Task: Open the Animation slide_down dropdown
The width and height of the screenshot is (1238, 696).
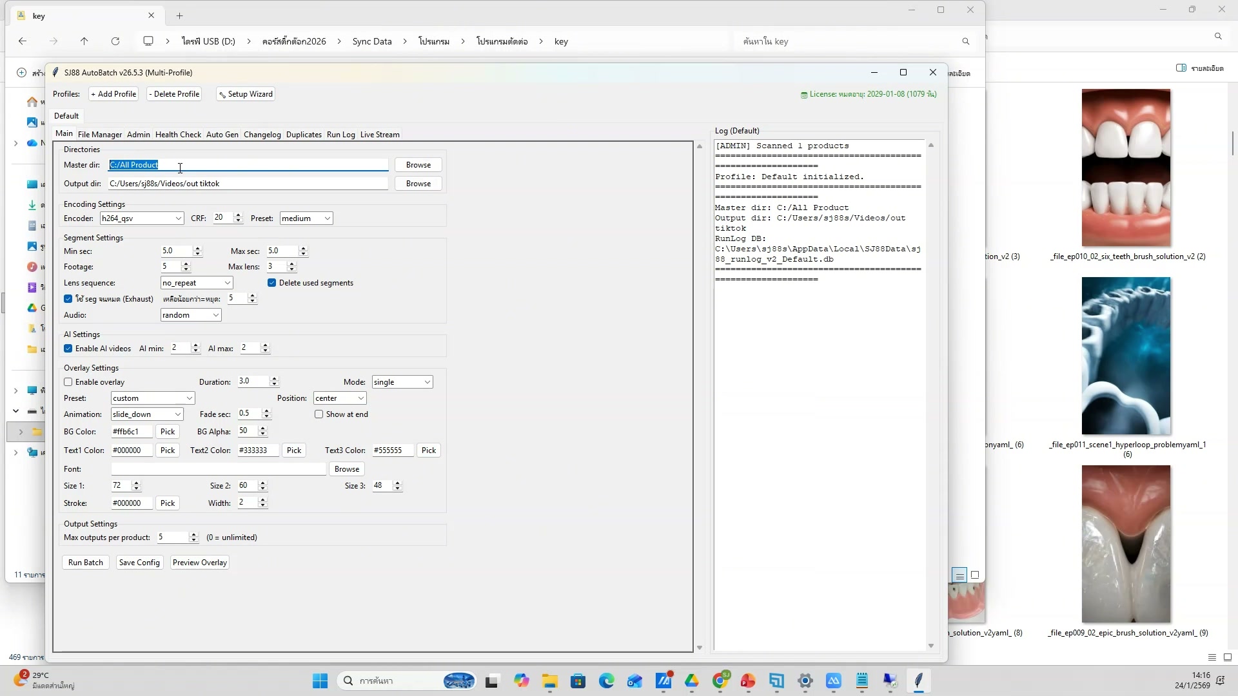Action: (x=147, y=414)
